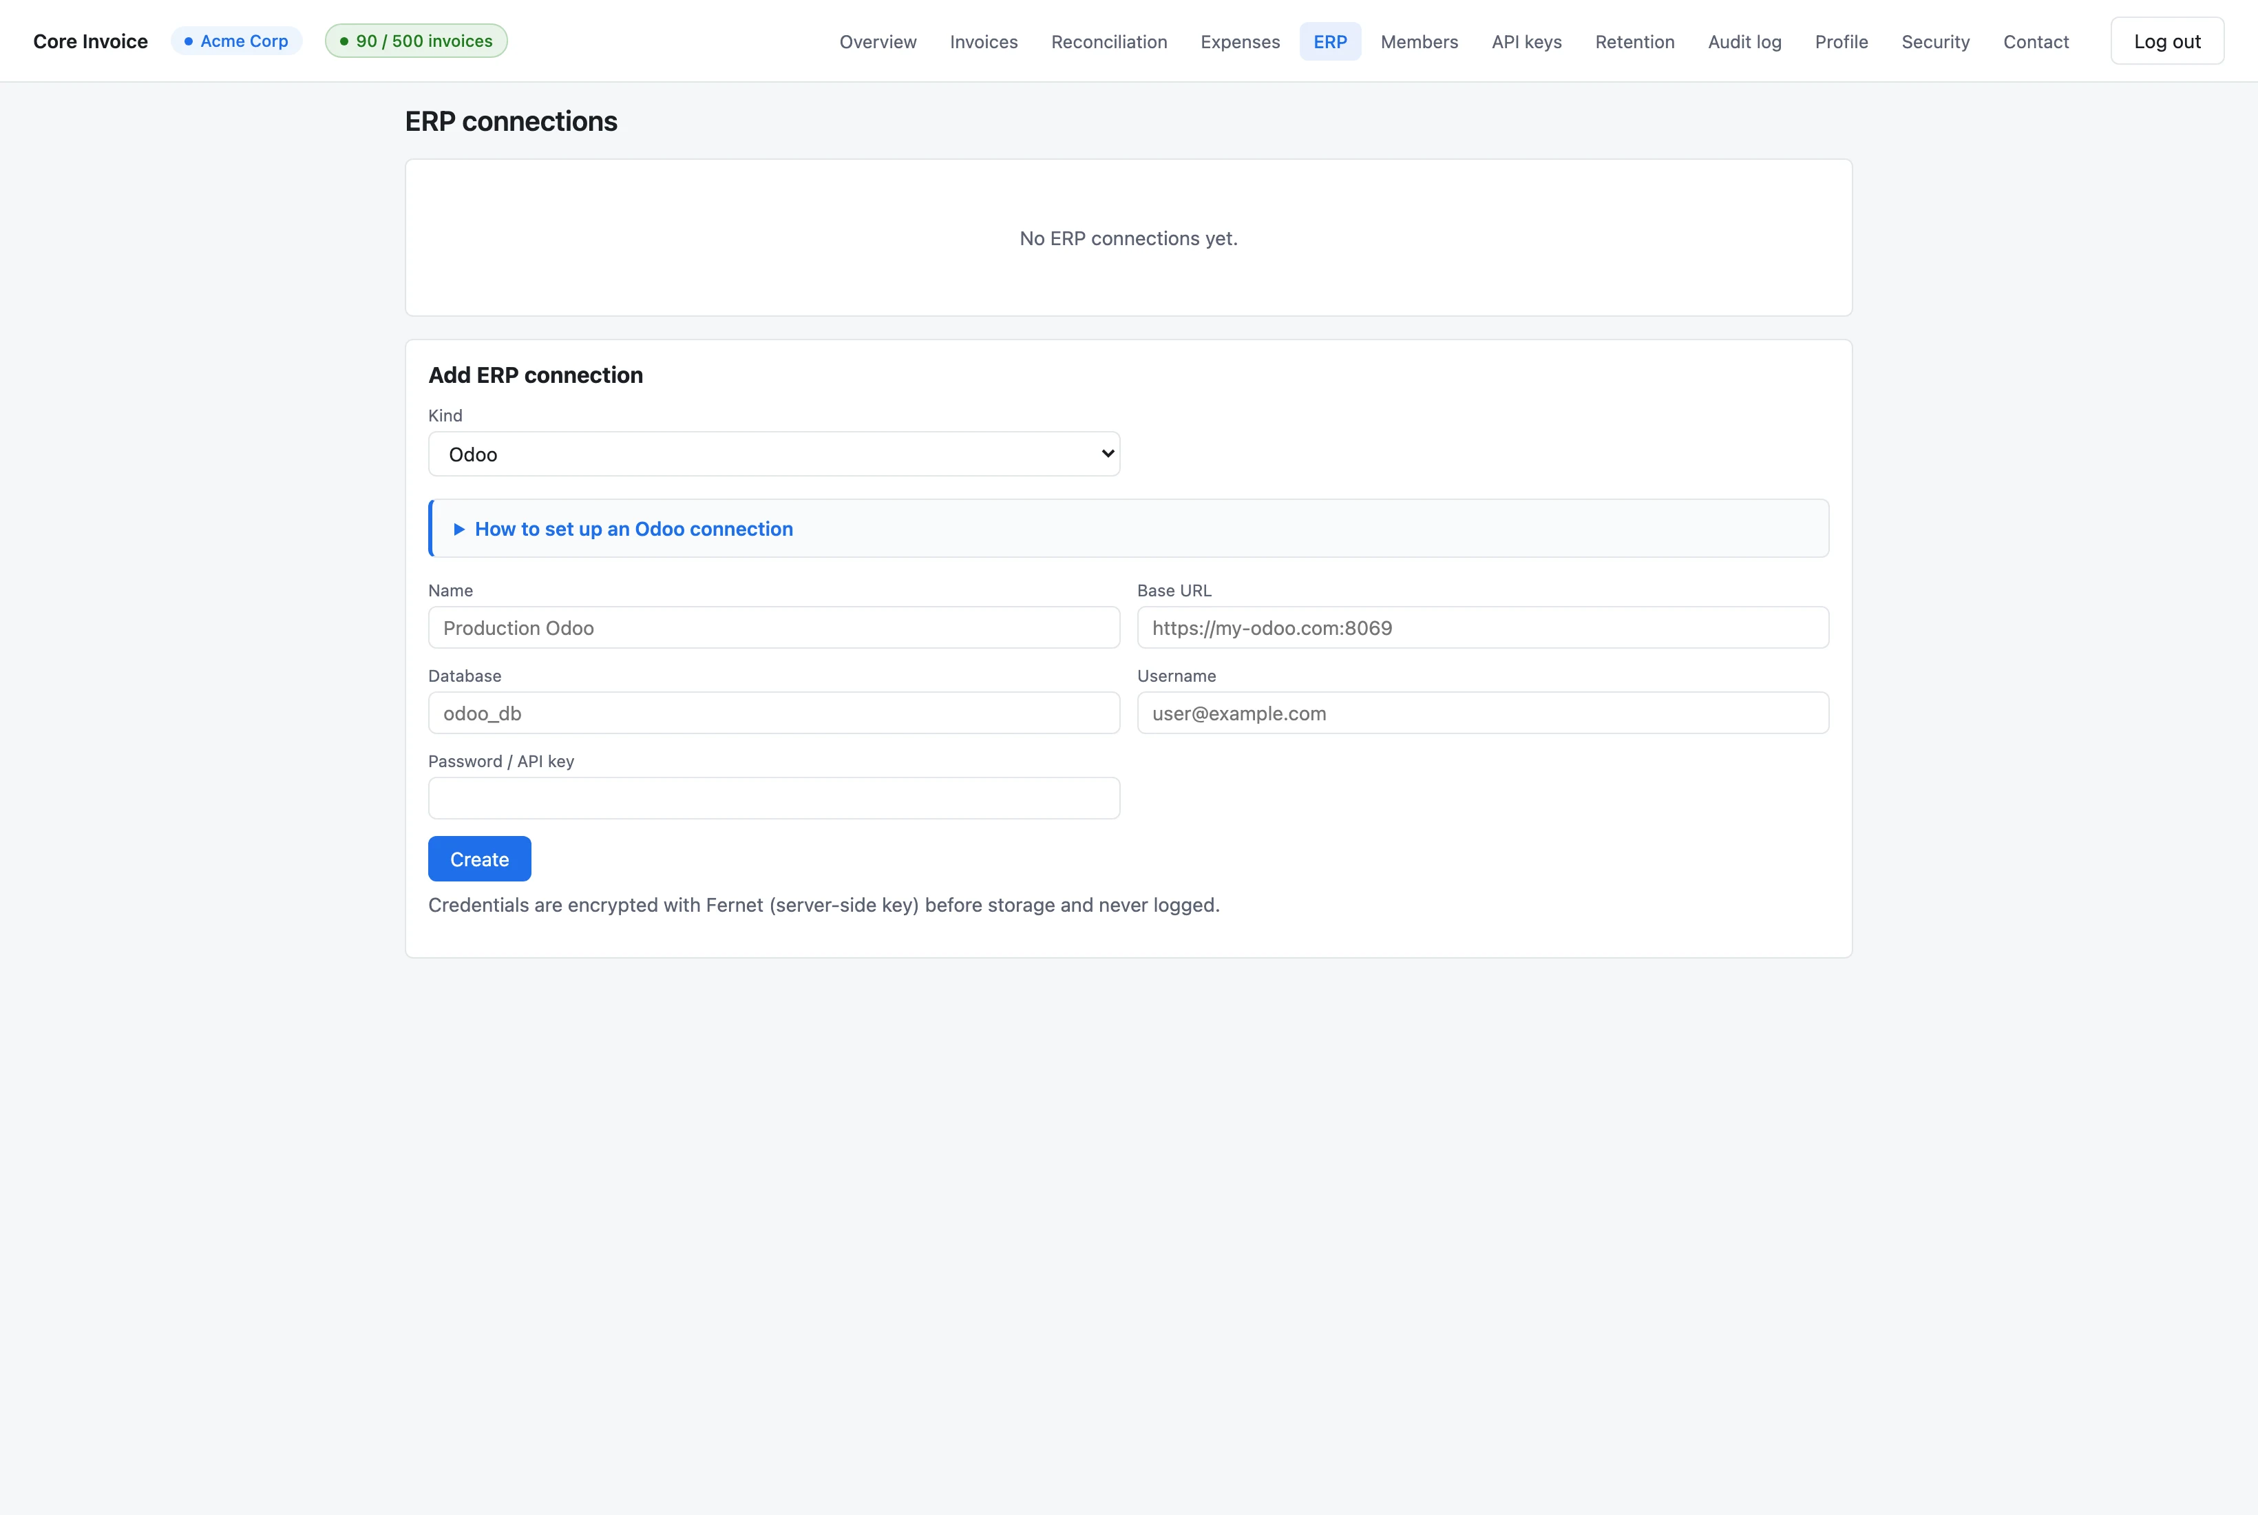
Task: Click the Fernet credentials encryption note
Action: [x=824, y=906]
